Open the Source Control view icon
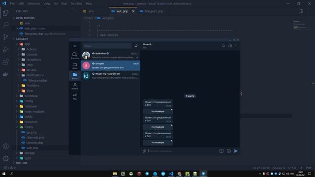Image resolution: width=315 pixels, height=177 pixels. click(5, 37)
